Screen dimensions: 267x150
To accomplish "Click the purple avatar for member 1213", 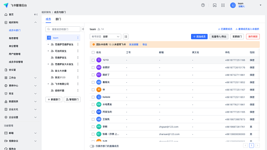I will point(99,60).
